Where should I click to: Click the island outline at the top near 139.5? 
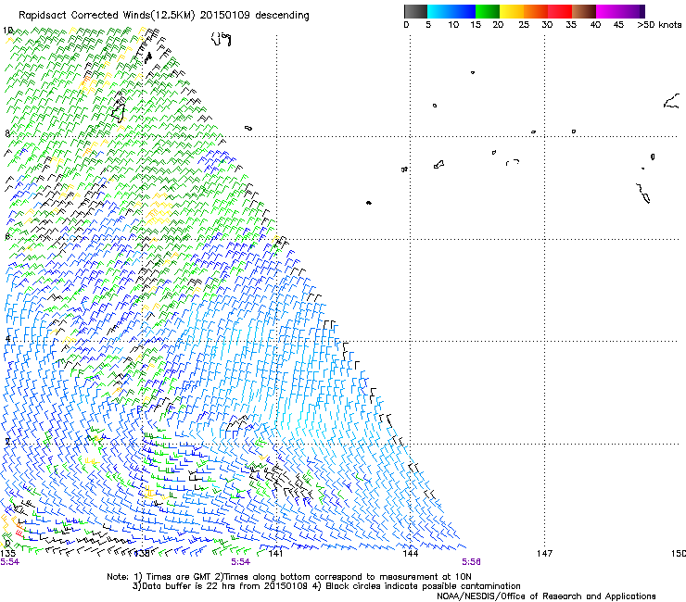click(221, 39)
